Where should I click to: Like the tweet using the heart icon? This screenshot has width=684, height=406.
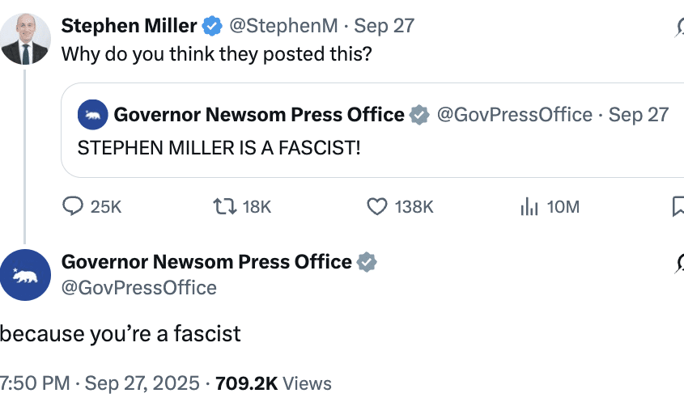click(377, 207)
